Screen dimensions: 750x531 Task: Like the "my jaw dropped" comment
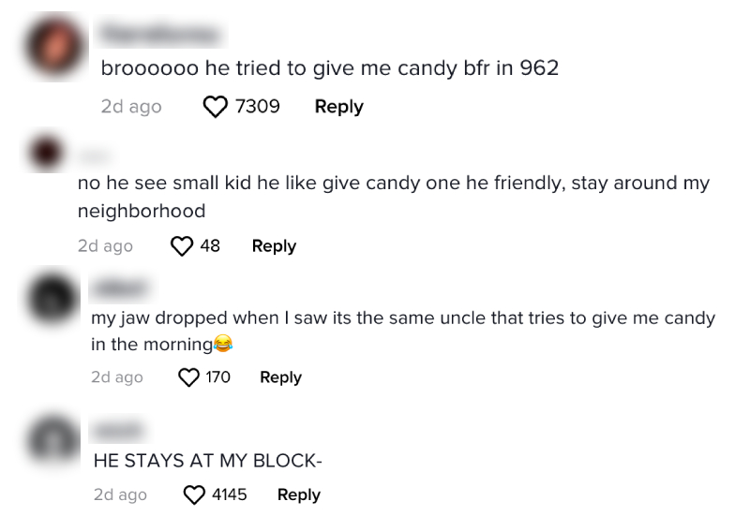(x=189, y=377)
